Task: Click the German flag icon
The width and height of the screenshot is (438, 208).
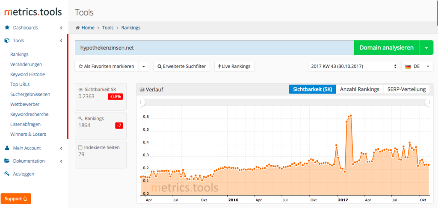Action: click(408, 67)
